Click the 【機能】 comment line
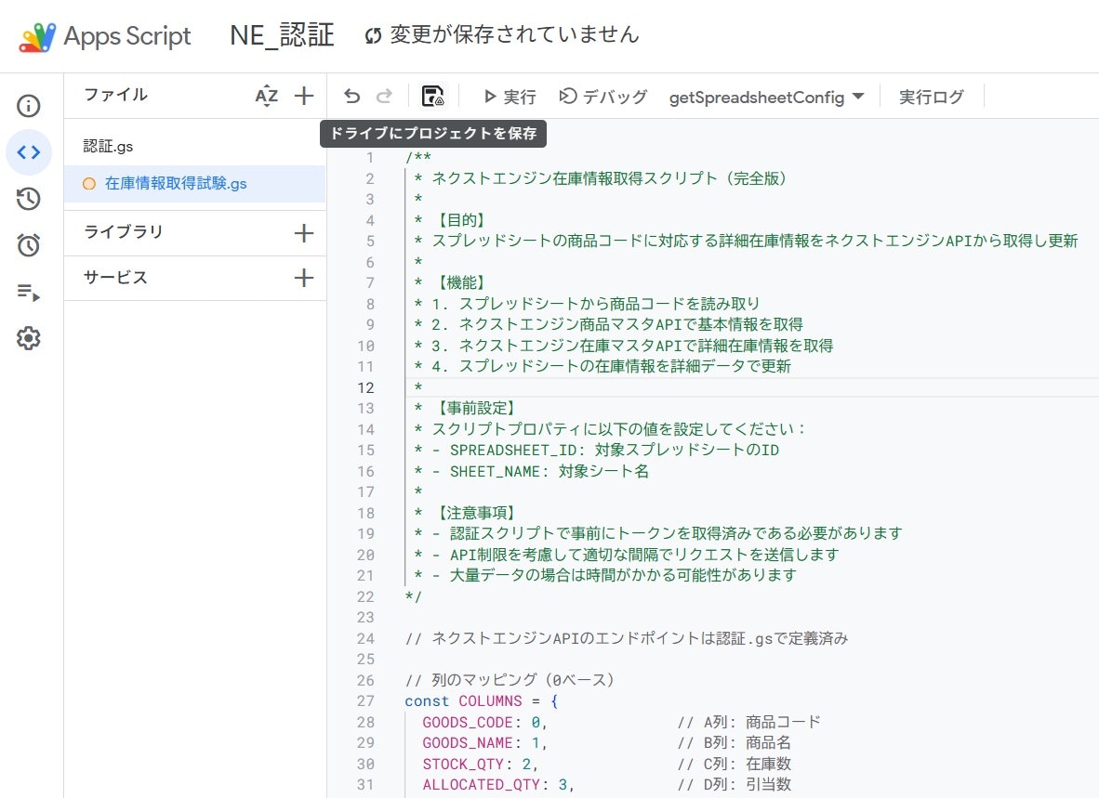This screenshot has height=798, width=1099. (x=451, y=282)
